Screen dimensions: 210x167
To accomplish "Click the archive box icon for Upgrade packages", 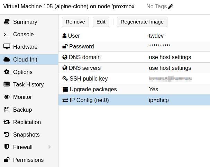I will [65, 89].
